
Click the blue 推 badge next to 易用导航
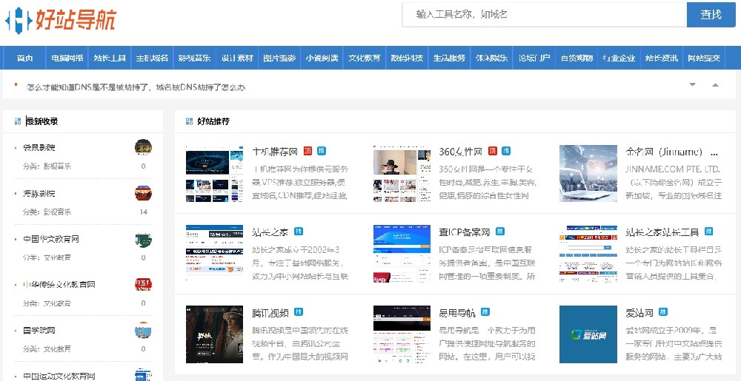481,312
